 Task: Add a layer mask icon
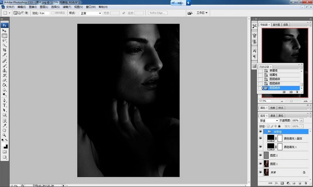coord(282,183)
